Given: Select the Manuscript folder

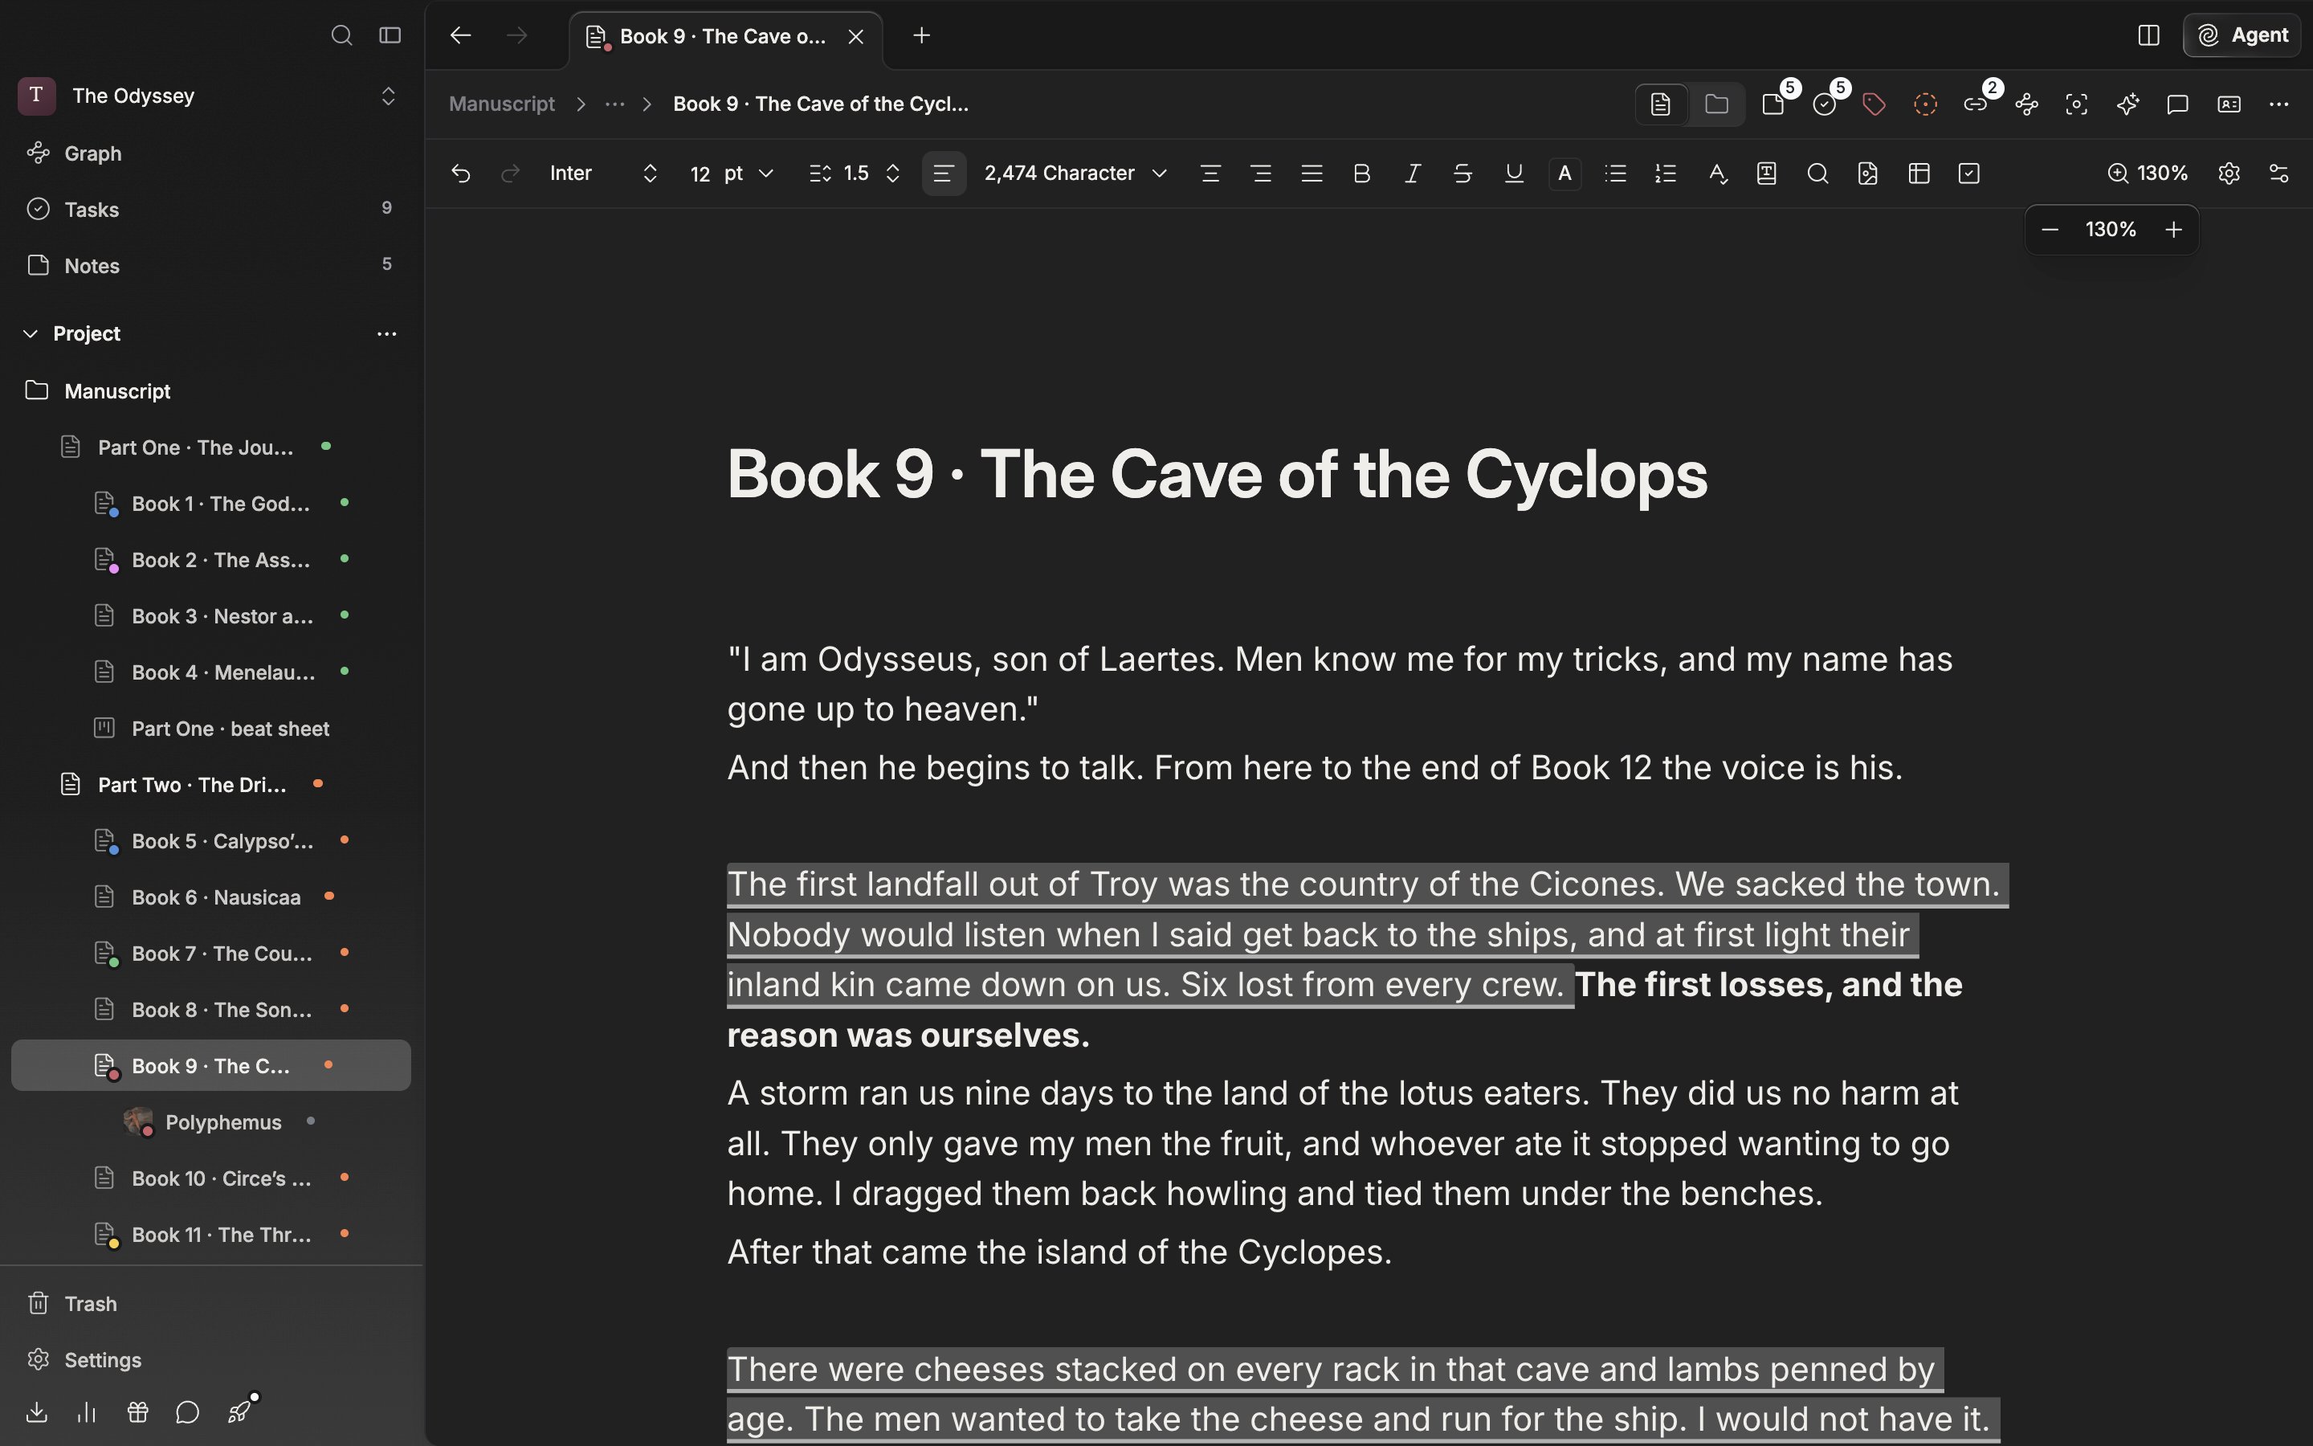Looking at the screenshot, I should (x=210, y=391).
